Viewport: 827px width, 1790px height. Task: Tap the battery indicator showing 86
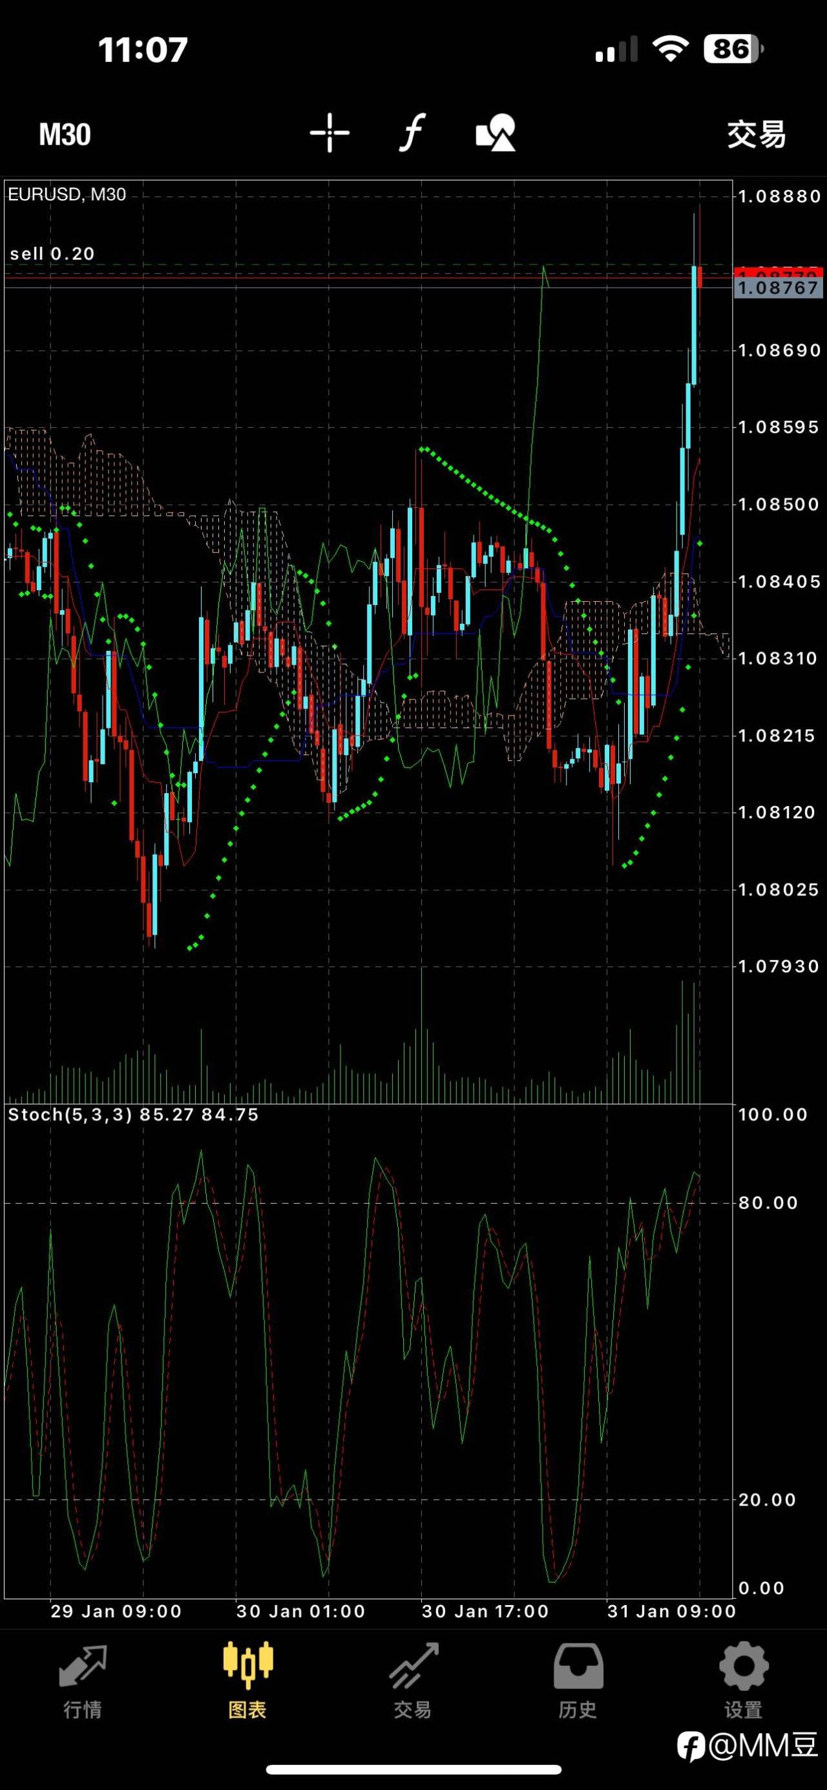point(734,48)
